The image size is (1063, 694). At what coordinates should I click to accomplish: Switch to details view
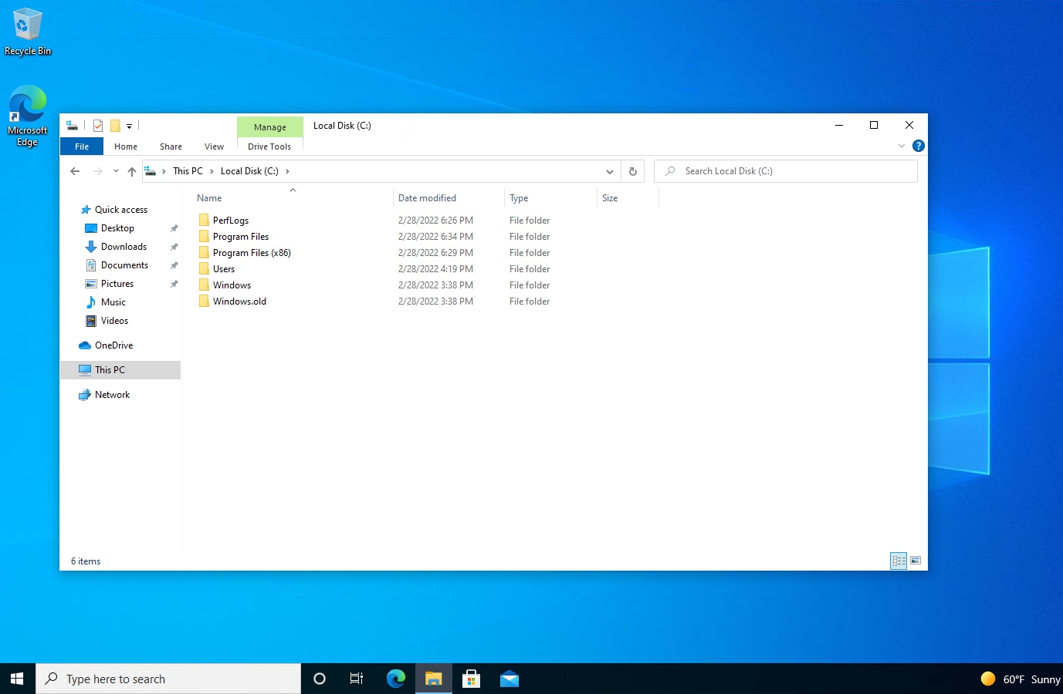coord(899,561)
